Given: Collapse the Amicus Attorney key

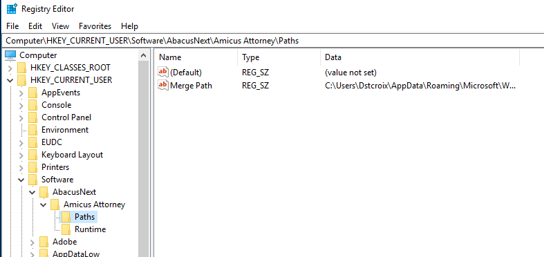Looking at the screenshot, I should [44, 204].
